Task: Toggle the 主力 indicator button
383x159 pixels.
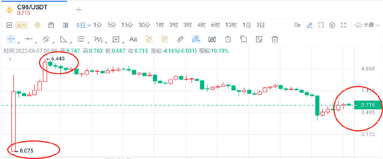Action: pos(22,25)
